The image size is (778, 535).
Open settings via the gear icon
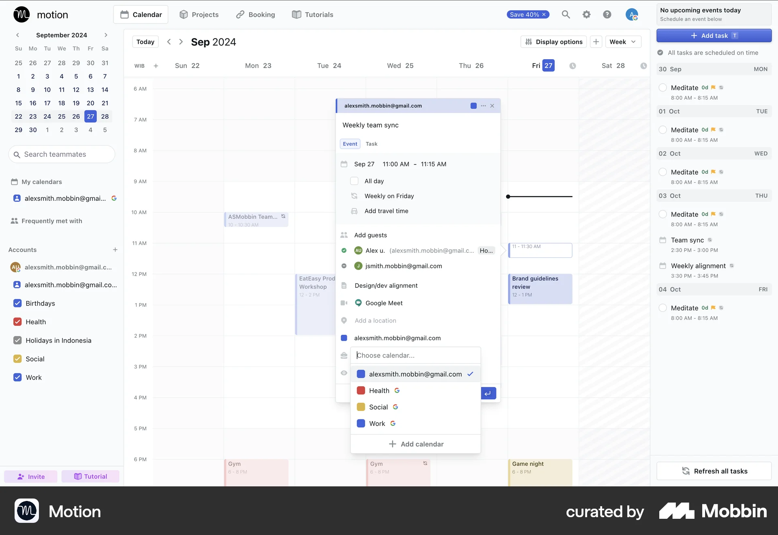(x=586, y=14)
